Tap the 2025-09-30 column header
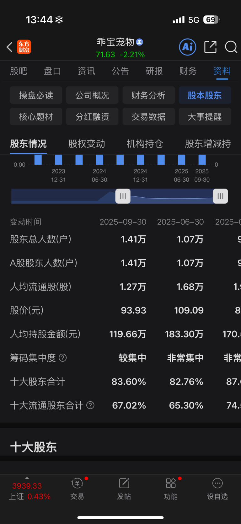The height and width of the screenshot is (524, 241). coord(123,222)
